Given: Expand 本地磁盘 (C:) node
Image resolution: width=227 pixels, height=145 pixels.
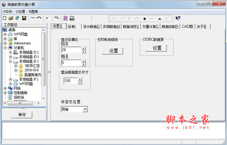Looking at the screenshot, I should click(10, 52).
